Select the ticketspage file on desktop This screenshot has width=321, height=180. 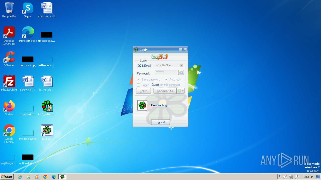(x=47, y=36)
